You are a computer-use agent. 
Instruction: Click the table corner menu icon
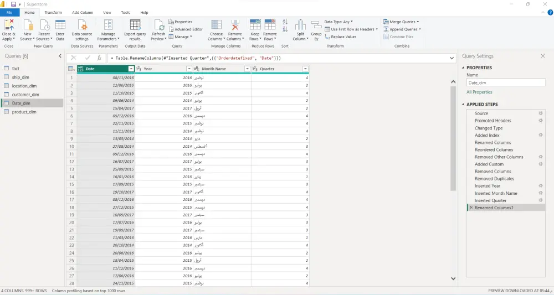click(x=71, y=69)
